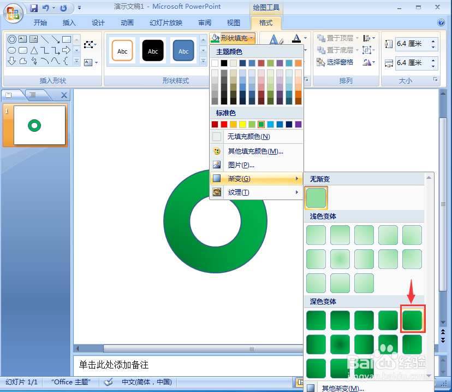Select the oval shape
This screenshot has height=392, width=452.
pyautogui.click(x=12, y=50)
